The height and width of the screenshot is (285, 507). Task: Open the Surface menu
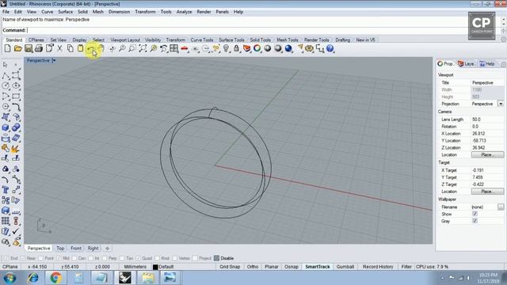tap(65, 12)
